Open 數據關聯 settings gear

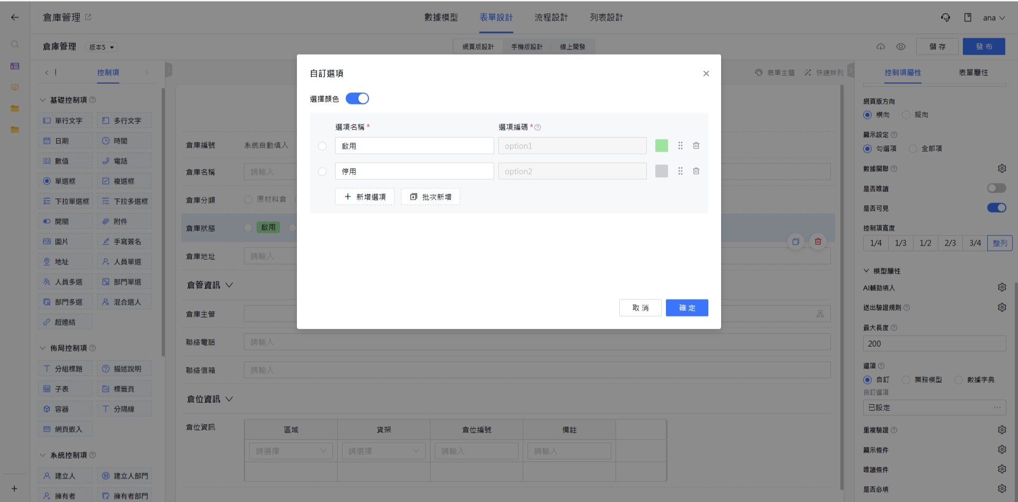pos(1002,169)
